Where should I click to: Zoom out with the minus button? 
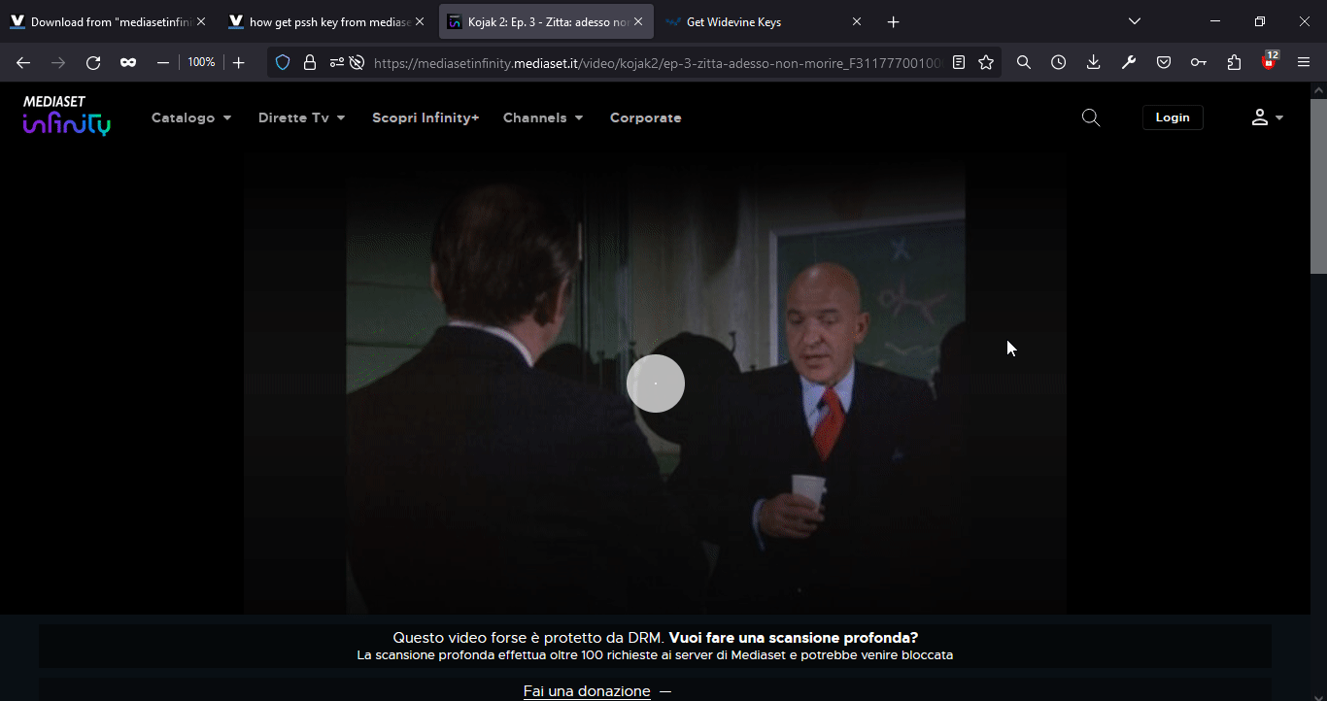tap(163, 62)
